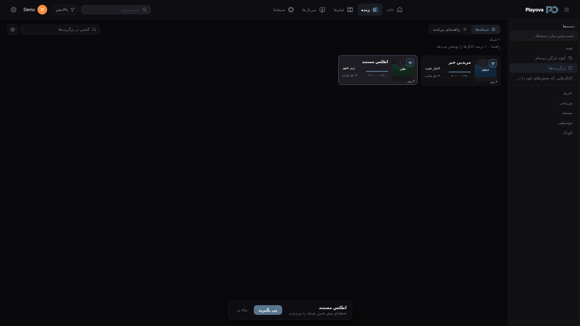Select the موسیقی music category
580x326 pixels.
(x=543, y=123)
